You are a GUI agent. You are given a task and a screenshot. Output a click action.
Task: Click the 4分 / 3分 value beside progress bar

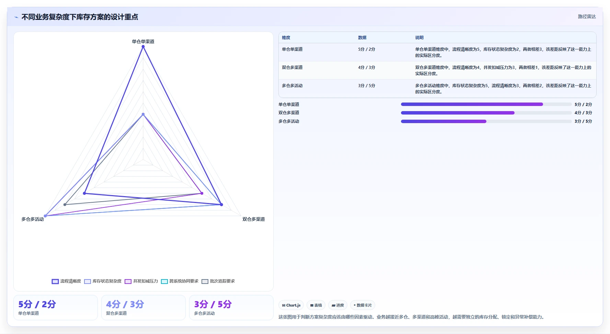pos(583,113)
